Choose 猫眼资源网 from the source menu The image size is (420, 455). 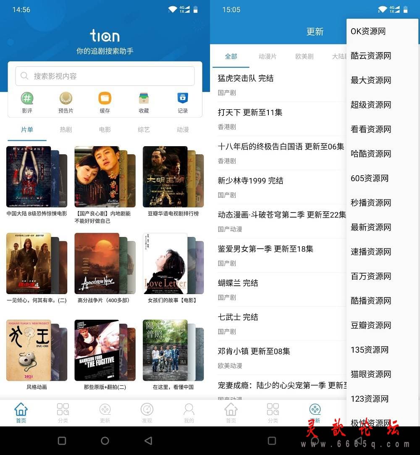[382, 374]
